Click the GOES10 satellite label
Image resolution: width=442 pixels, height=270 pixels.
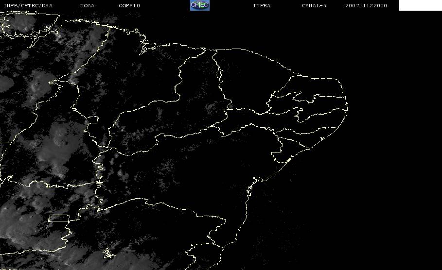point(129,6)
